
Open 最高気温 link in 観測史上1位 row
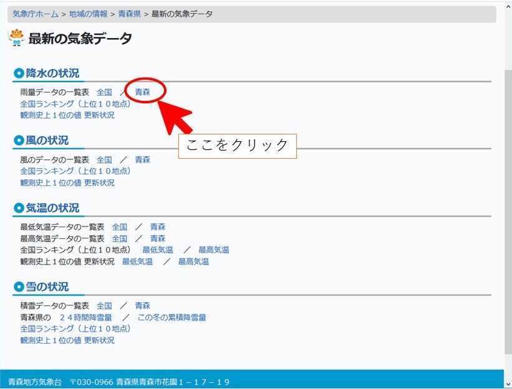[193, 261]
